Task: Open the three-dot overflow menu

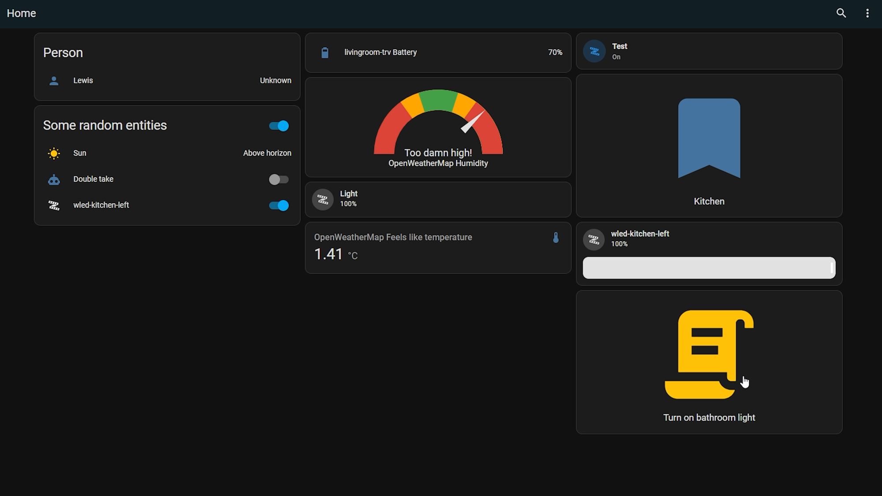Action: [x=867, y=13]
